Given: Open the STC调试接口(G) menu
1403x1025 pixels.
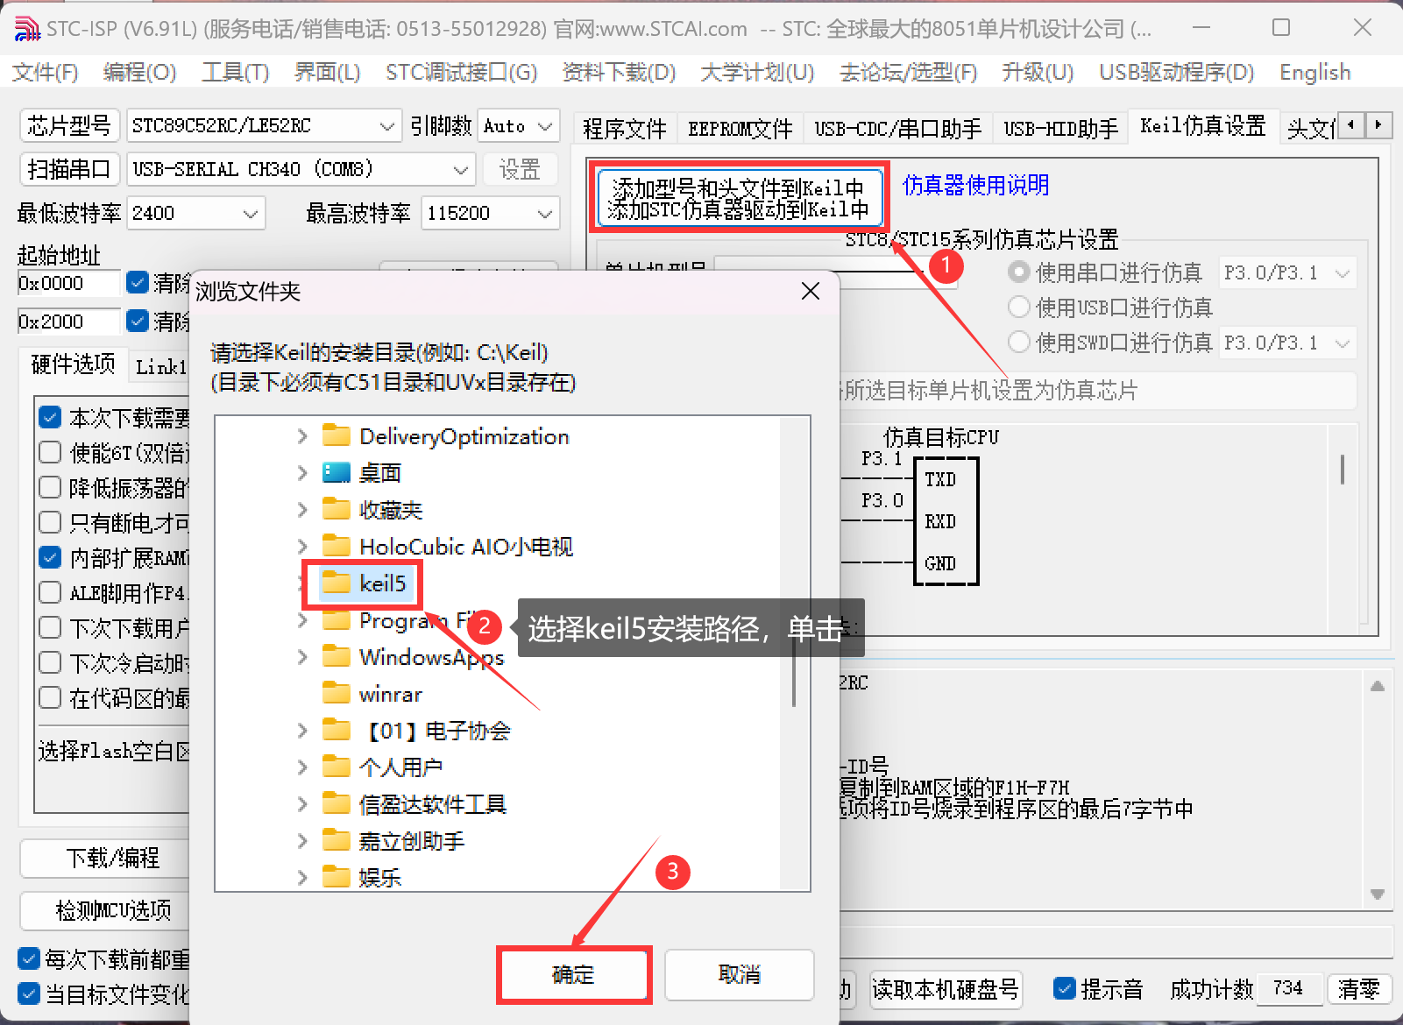Looking at the screenshot, I should point(461,72).
